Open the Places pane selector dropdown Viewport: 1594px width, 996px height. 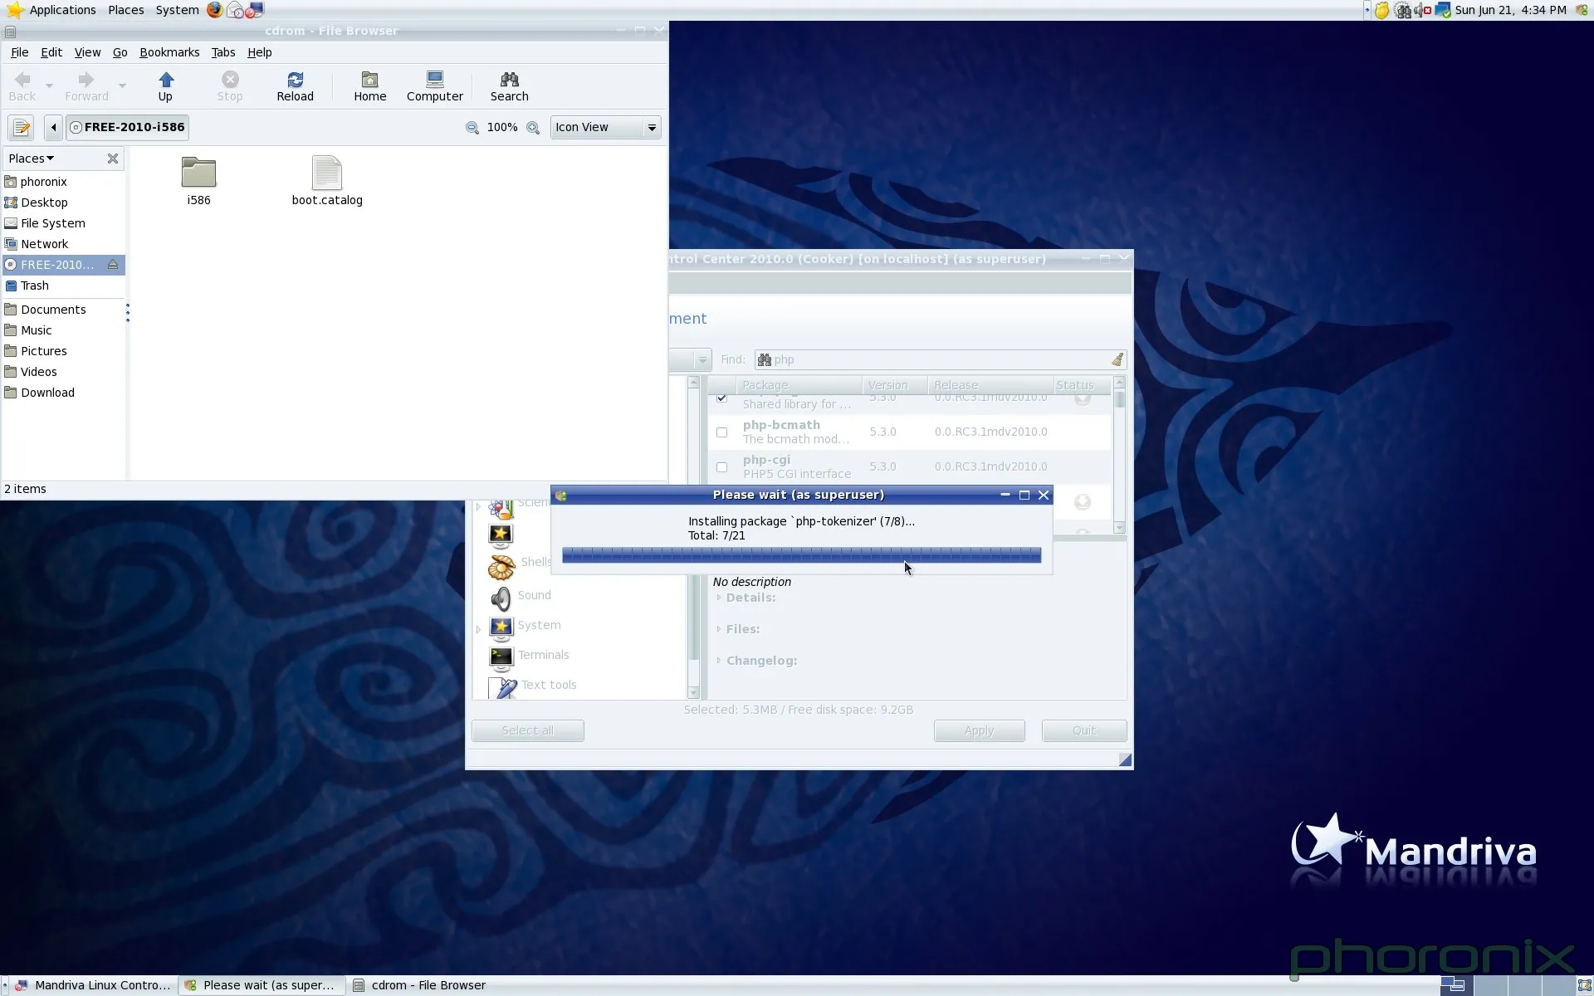[32, 159]
